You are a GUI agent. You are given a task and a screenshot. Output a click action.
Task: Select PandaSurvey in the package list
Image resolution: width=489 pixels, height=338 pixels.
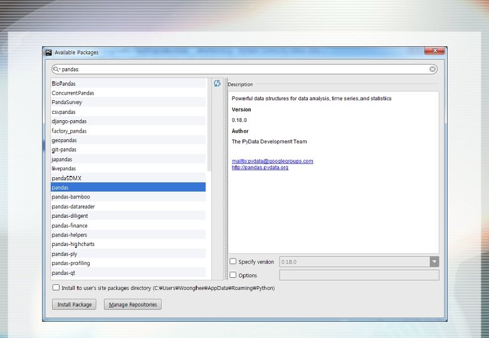coord(128,102)
